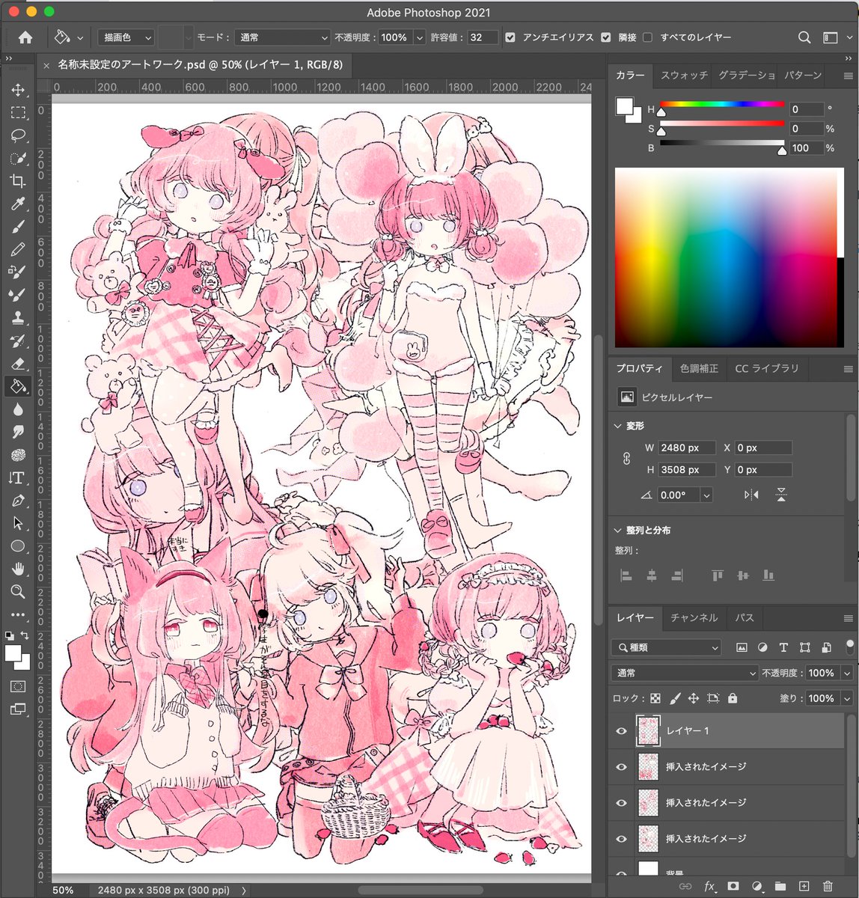Screen dimensions: 859x898
Task: Select the Eyedropper tool
Action: coord(18,204)
